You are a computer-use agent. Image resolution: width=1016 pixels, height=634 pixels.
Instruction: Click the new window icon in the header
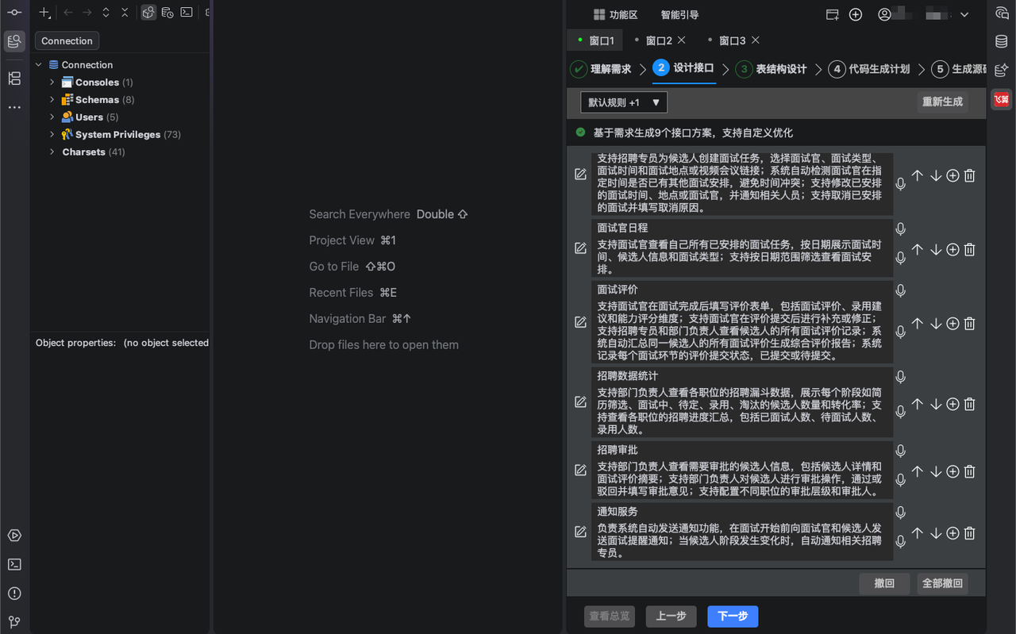(833, 14)
